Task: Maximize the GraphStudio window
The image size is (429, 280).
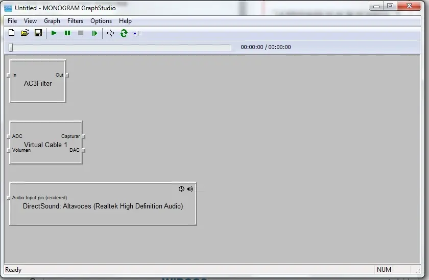Action: tap(390, 6)
